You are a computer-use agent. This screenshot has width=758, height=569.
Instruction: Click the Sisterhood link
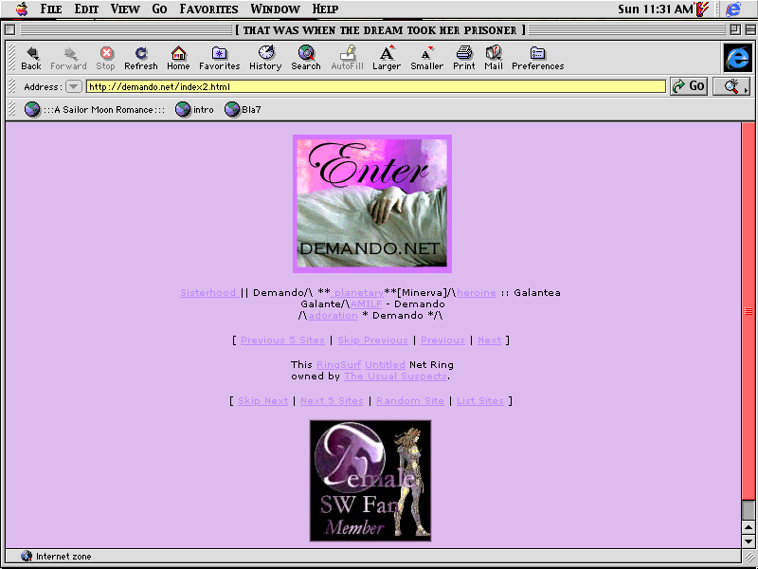point(208,293)
